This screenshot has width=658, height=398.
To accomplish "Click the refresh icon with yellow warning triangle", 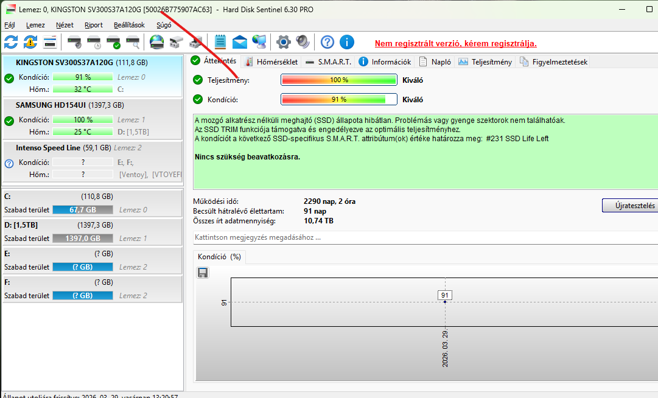I will 30,42.
